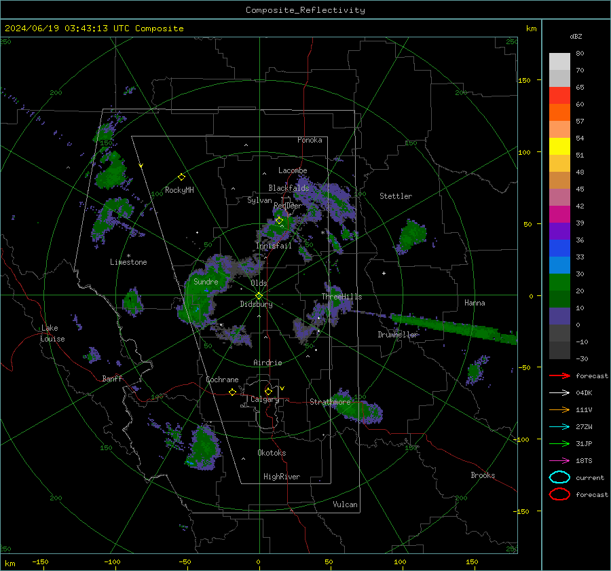Click the white 04DK arrow icon

click(559, 393)
